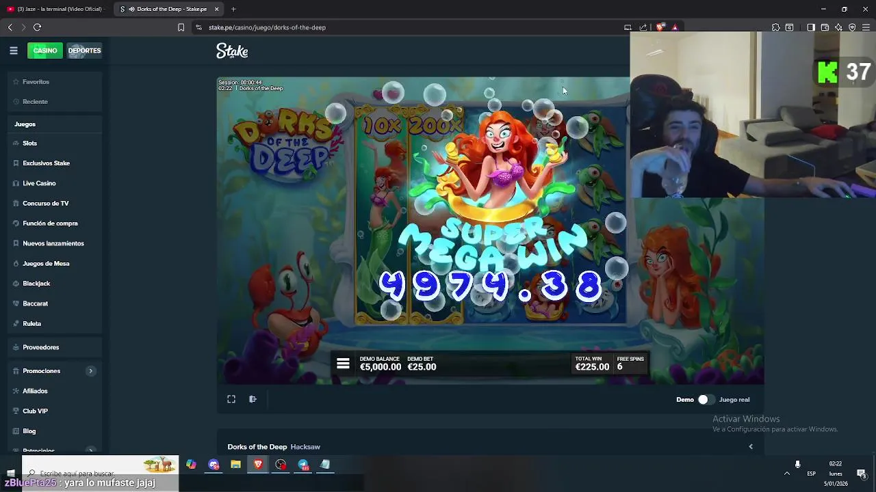Click the Live Casino icon

[16, 183]
